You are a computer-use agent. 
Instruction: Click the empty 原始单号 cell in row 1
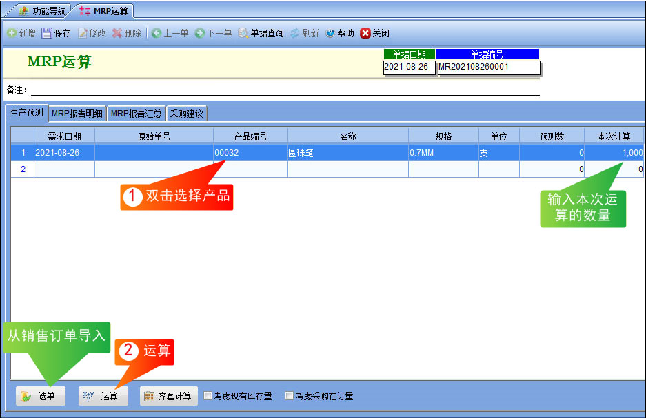[x=154, y=153]
